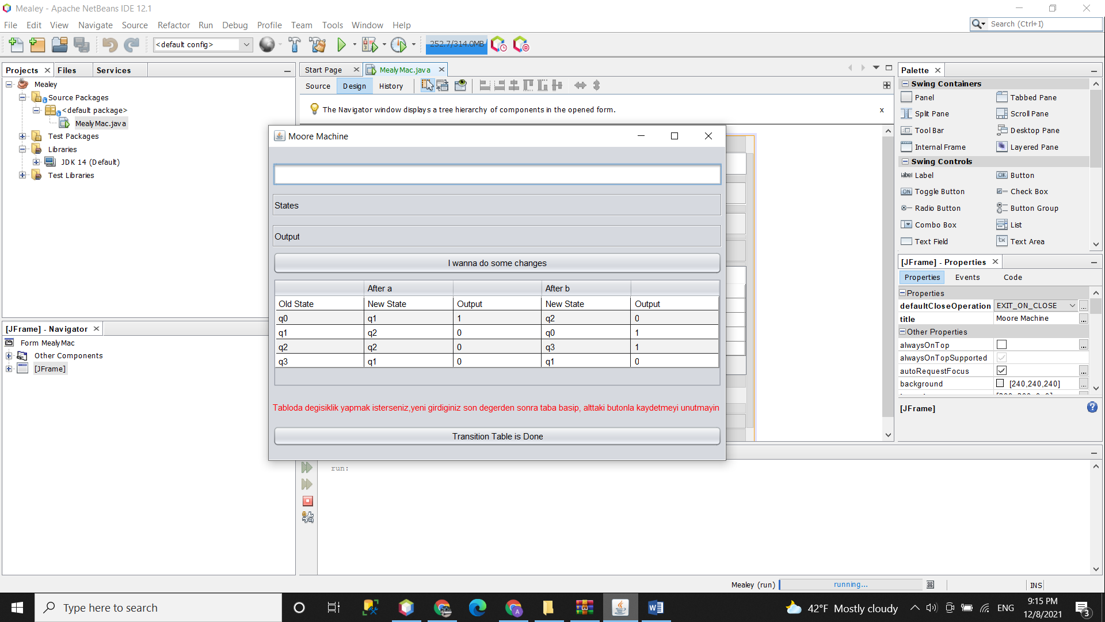
Task: Click horizontal resizability arrows icon in designer
Action: [x=580, y=85]
